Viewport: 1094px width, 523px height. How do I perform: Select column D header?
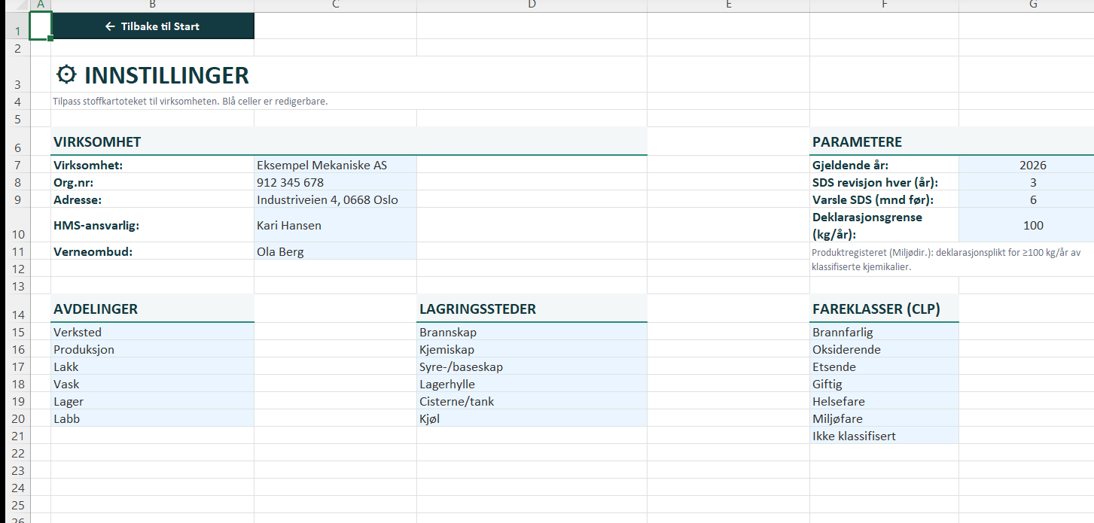pyautogui.click(x=532, y=5)
